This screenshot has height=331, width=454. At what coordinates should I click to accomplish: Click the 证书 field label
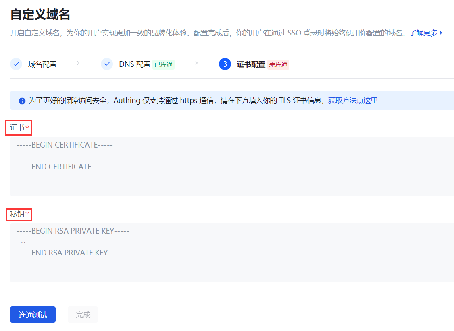click(17, 127)
